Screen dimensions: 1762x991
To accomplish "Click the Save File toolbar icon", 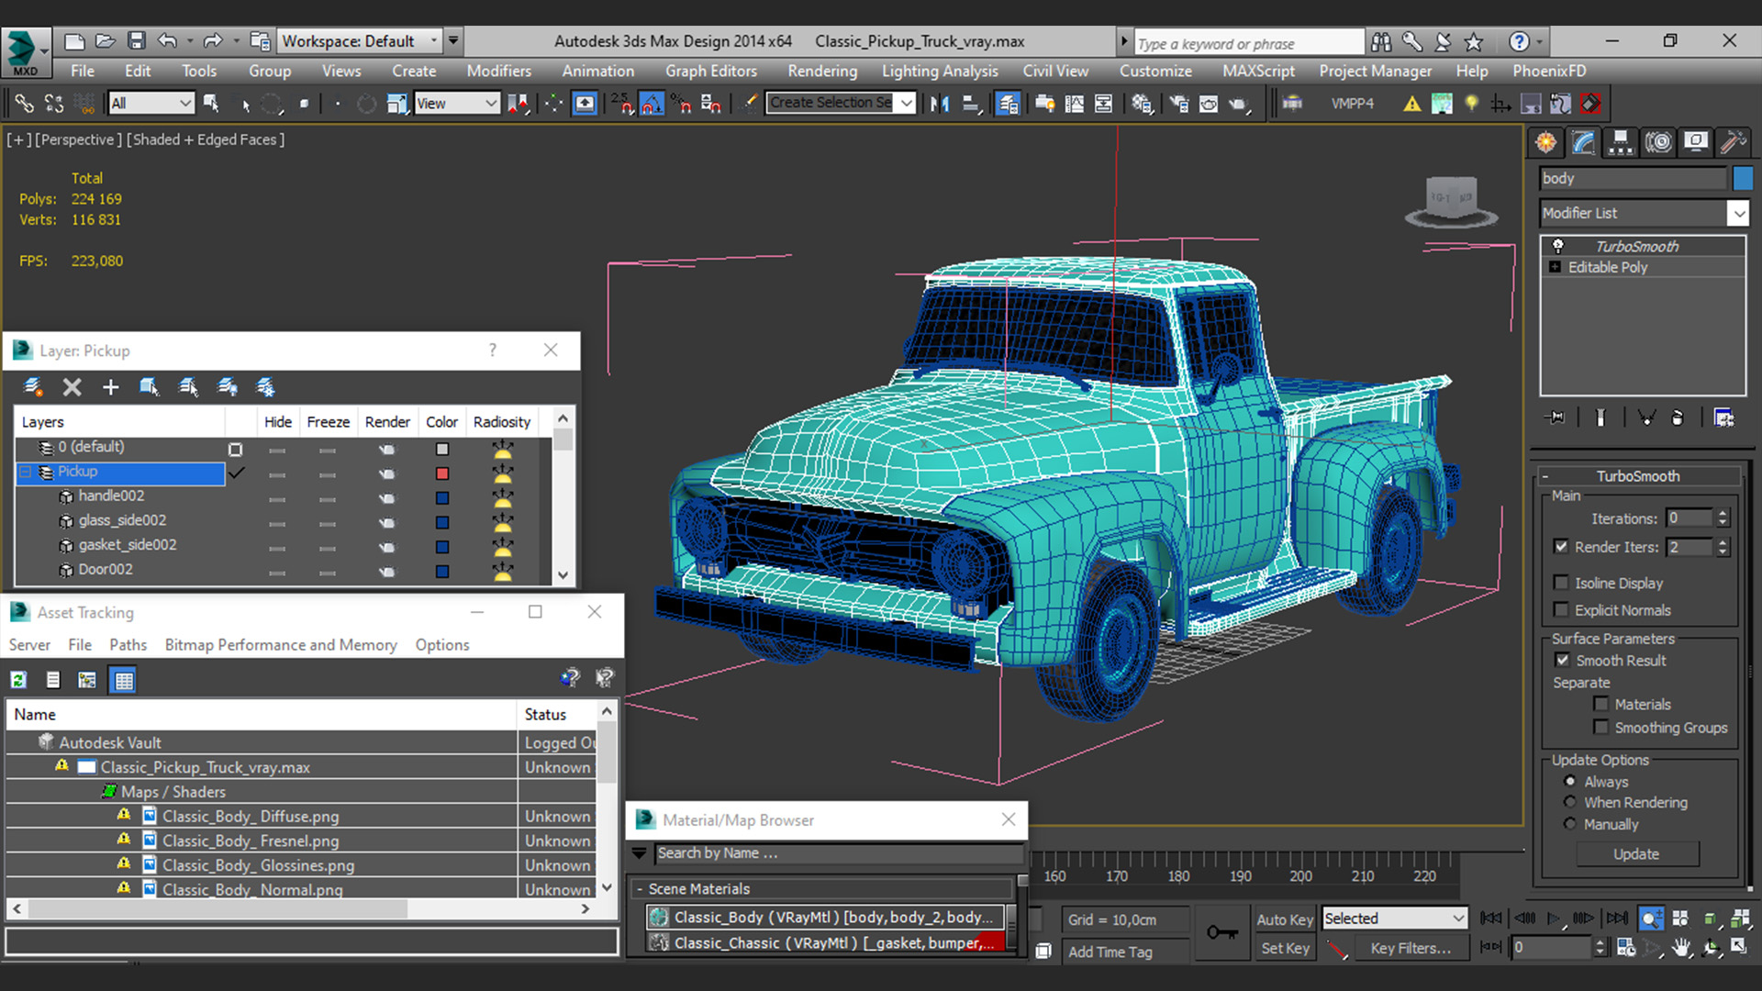I will click(136, 41).
